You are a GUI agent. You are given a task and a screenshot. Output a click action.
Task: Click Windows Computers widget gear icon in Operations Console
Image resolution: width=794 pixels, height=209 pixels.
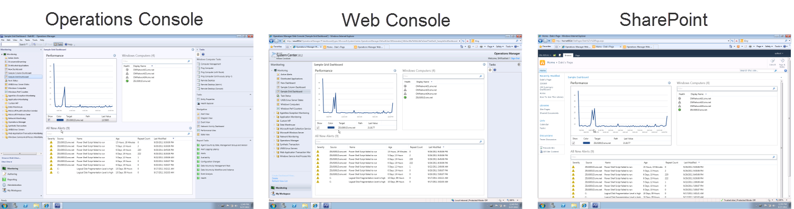point(193,49)
